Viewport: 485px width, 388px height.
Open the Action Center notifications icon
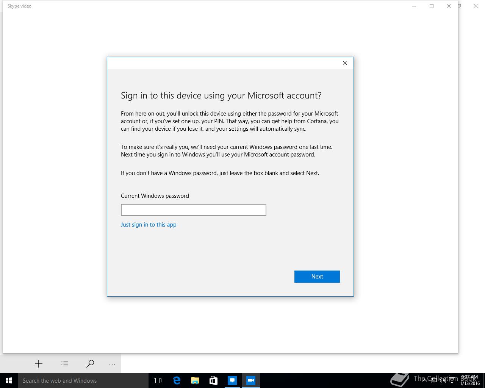point(452,380)
